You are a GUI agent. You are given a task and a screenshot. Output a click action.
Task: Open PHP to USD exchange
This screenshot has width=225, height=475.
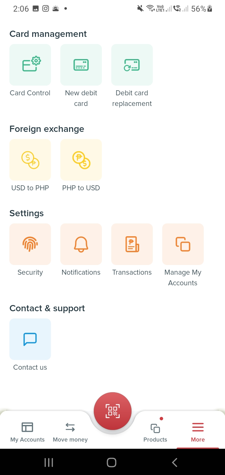(81, 160)
